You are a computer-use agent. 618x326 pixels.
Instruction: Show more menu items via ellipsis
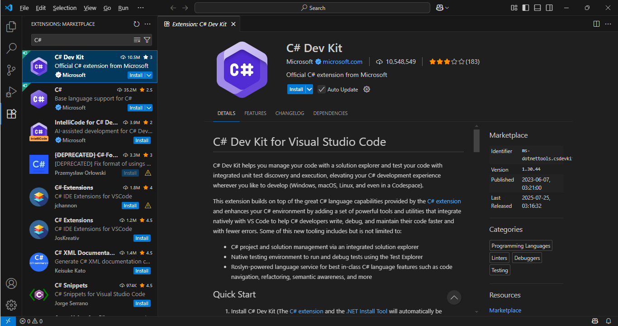[x=141, y=8]
